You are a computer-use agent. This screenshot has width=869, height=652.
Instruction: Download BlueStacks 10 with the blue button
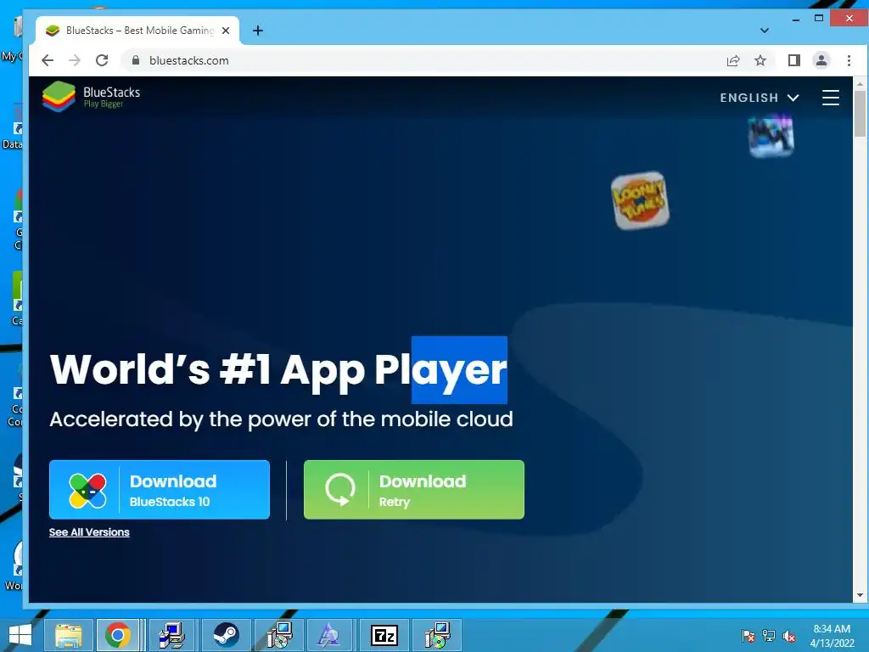[160, 490]
